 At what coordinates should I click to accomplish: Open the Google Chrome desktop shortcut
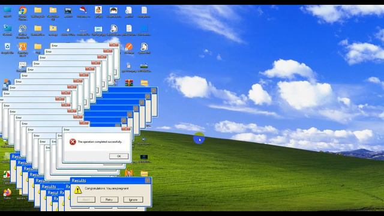point(23,10)
